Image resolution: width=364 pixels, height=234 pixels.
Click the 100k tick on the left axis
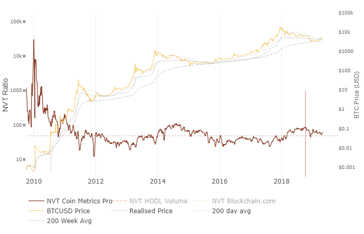(16, 22)
